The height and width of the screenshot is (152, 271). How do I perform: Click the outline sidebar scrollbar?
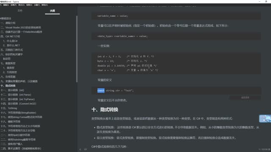pyautogui.click(x=77, y=49)
